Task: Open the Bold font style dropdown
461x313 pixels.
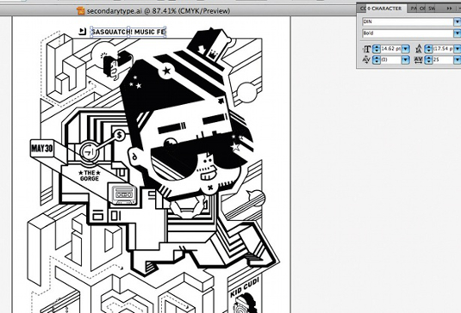Action: [x=458, y=34]
